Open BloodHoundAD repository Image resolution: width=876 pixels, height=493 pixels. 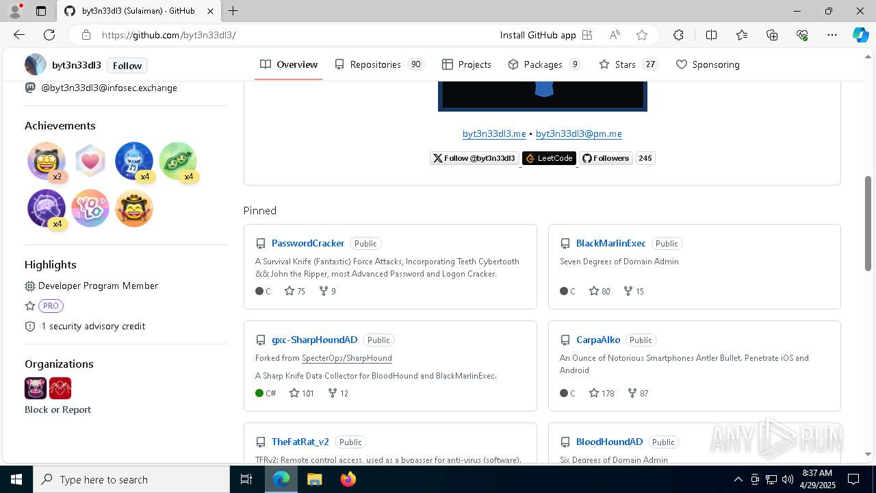click(609, 442)
